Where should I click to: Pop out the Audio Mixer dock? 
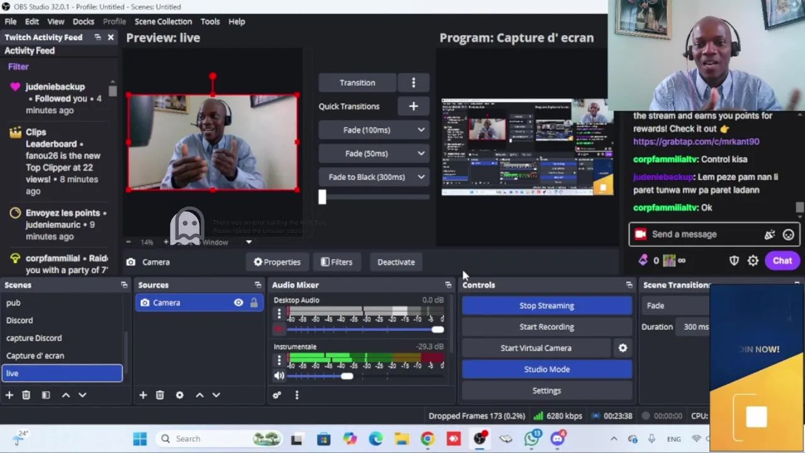coord(448,285)
